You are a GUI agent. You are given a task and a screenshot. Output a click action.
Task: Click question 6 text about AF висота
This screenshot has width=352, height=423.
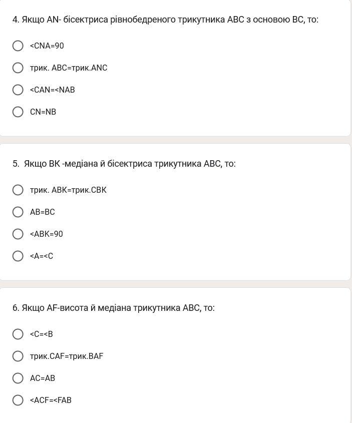tap(114, 308)
